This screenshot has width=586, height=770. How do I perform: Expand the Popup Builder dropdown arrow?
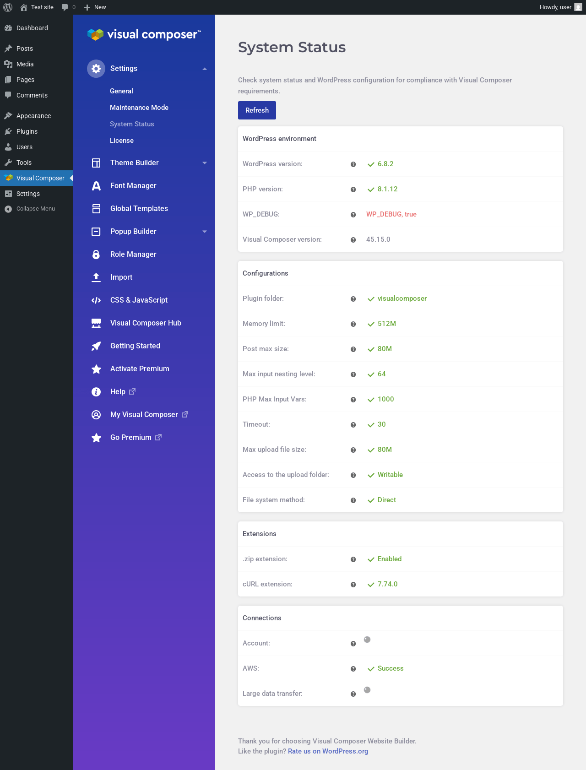(x=205, y=232)
